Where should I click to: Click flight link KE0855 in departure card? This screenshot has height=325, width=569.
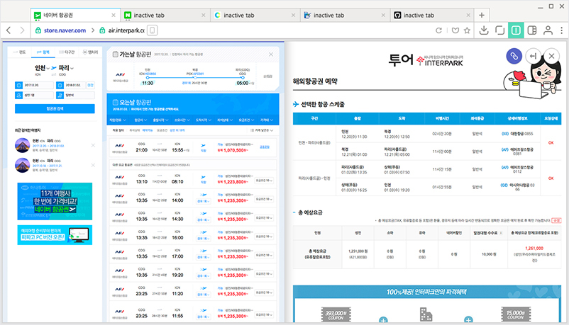point(150,74)
